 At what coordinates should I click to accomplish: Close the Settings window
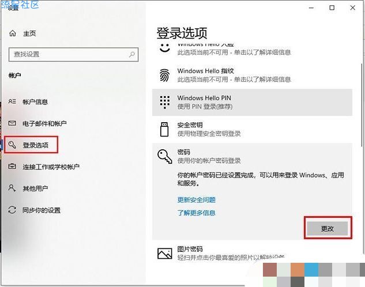[353, 7]
